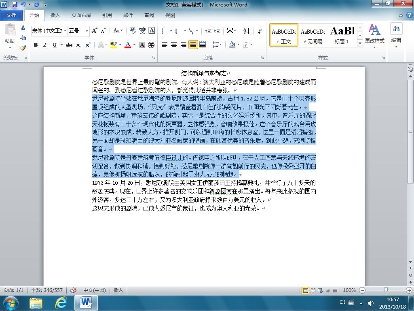Switch to Full Screen Reading view
The height and width of the screenshot is (311, 414).
313,290
